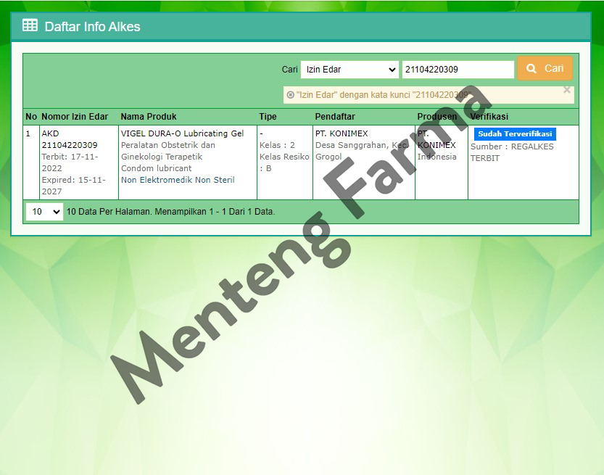Click the search keyword input field

pos(458,70)
